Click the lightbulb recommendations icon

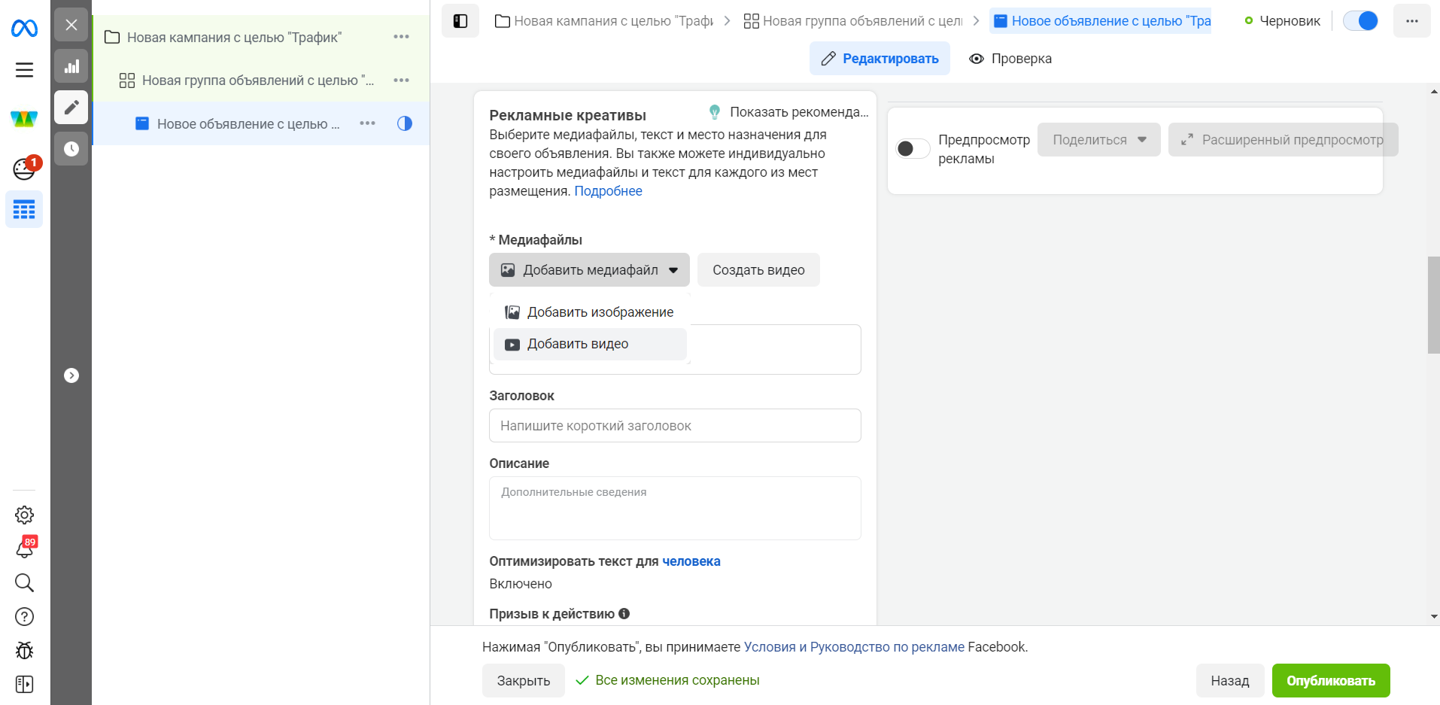click(x=715, y=112)
